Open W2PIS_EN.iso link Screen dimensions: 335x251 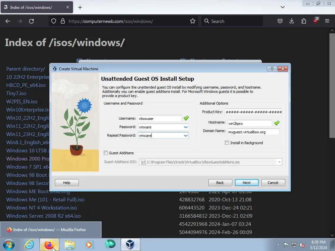(22, 101)
